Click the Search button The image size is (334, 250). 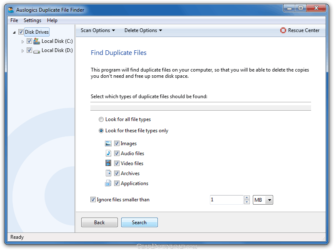(140, 223)
